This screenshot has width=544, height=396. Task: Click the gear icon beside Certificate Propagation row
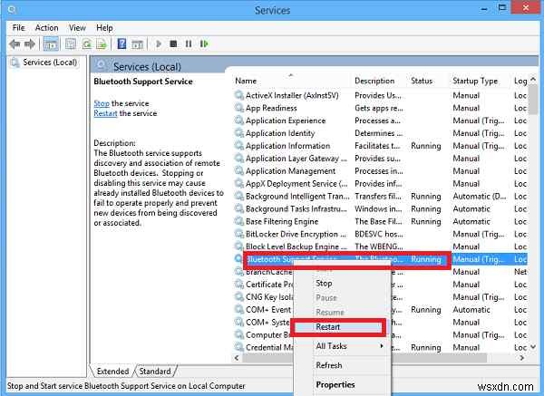tap(238, 285)
